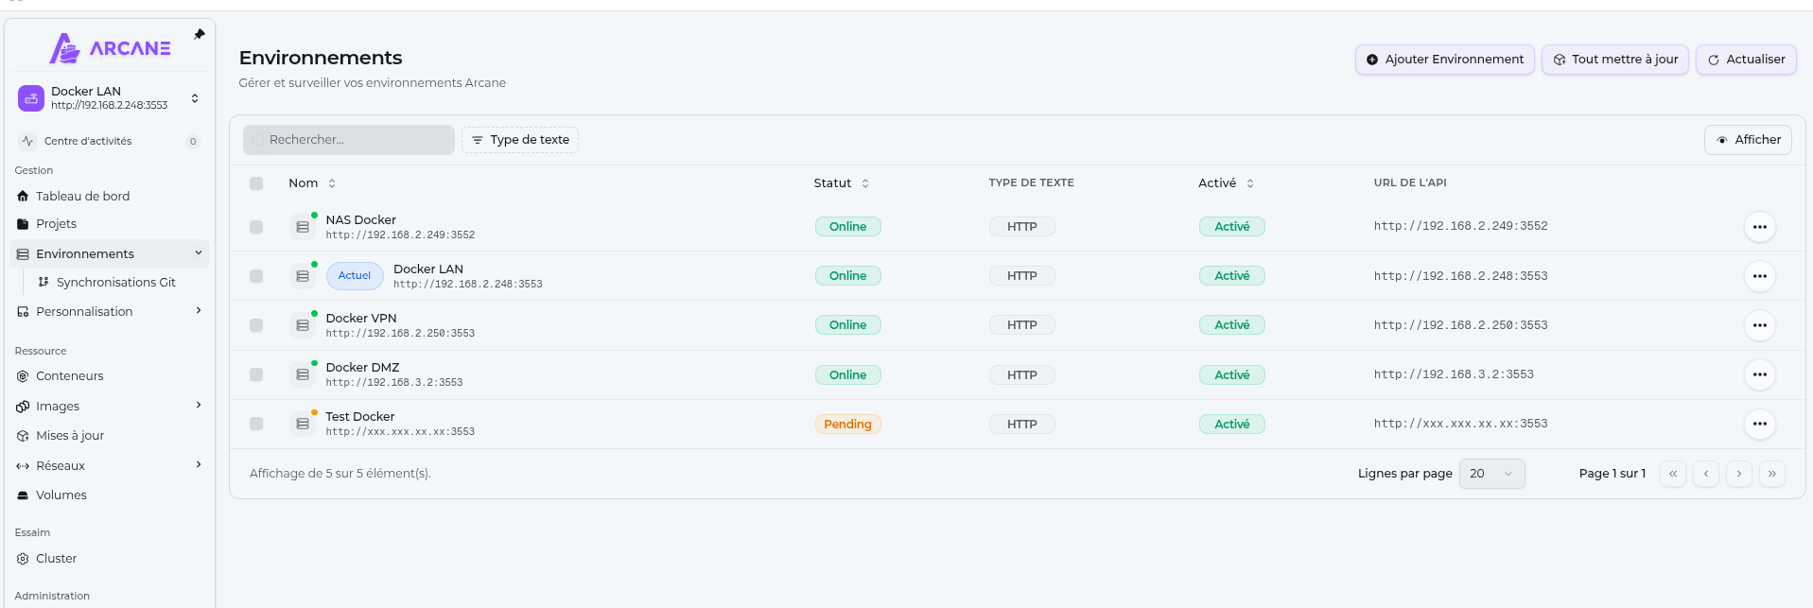1813x608 pixels.
Task: Open three-dot menu for Test Docker row
Action: (x=1759, y=424)
